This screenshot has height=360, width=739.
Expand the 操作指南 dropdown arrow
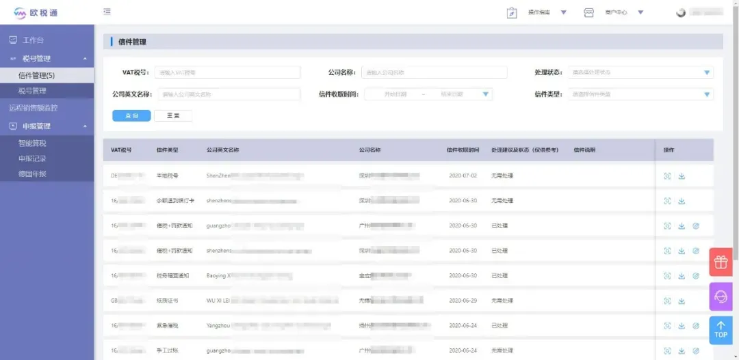click(x=564, y=12)
